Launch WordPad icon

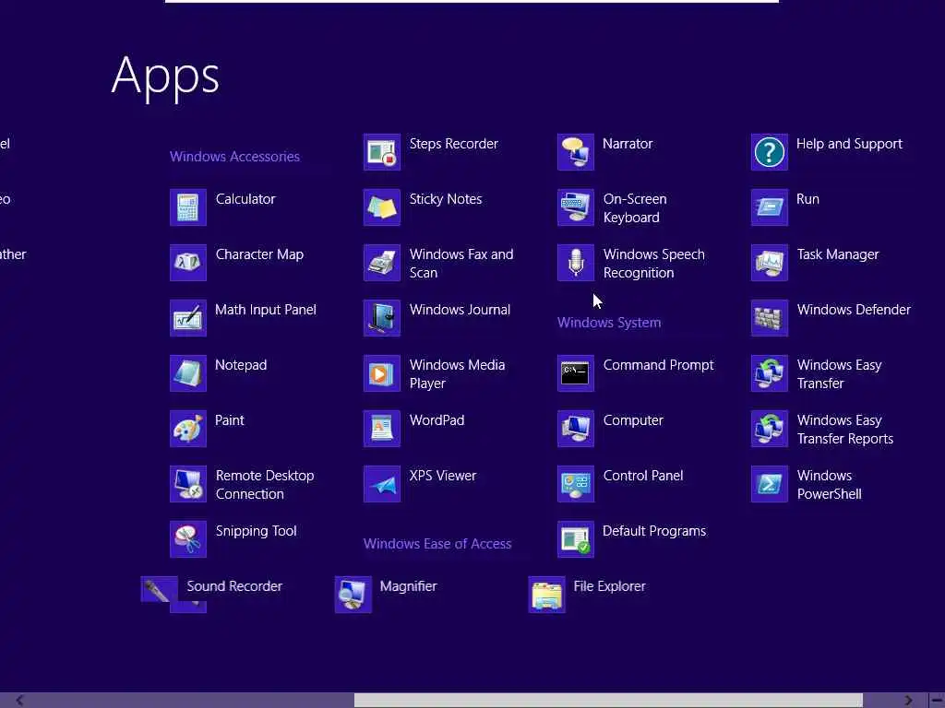pos(382,429)
